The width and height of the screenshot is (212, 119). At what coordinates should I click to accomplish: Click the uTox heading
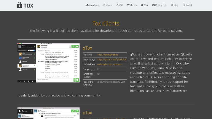tap(87, 113)
